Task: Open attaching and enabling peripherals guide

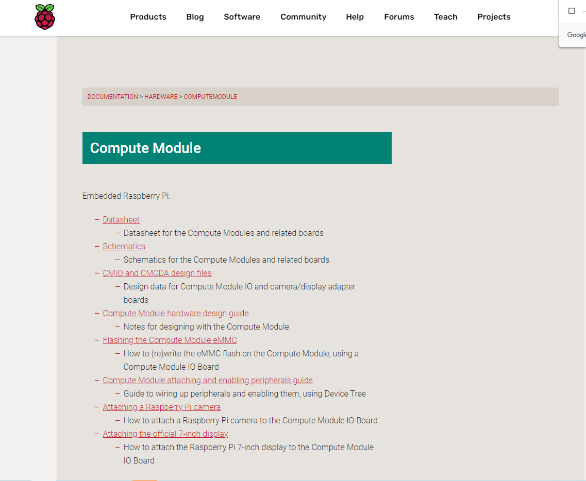Action: [207, 380]
